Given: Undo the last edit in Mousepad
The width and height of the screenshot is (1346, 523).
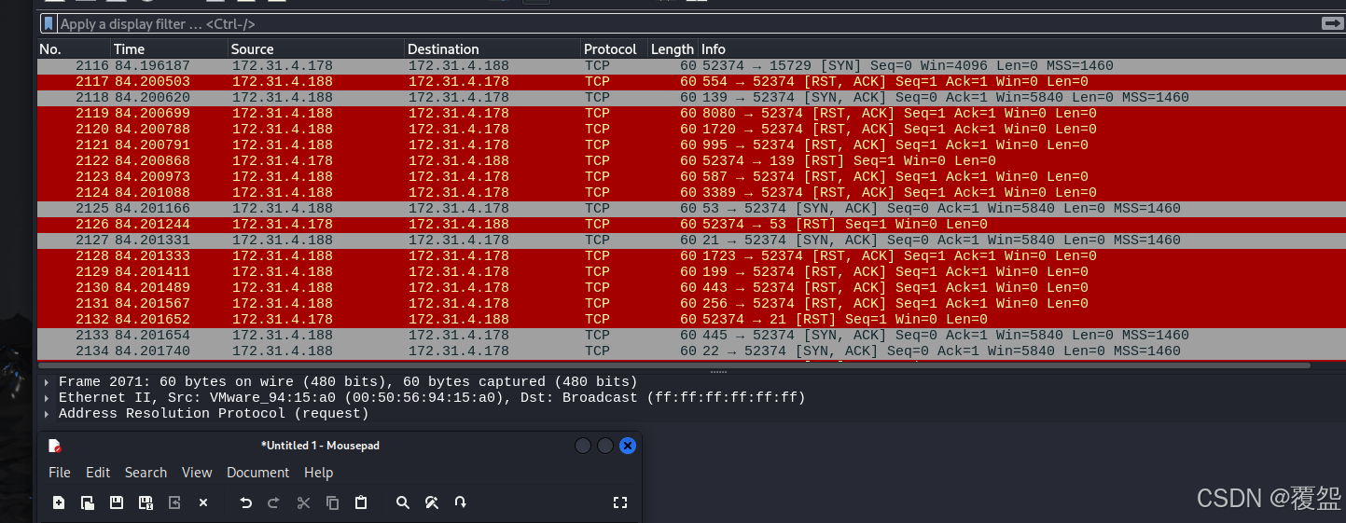Looking at the screenshot, I should [245, 502].
